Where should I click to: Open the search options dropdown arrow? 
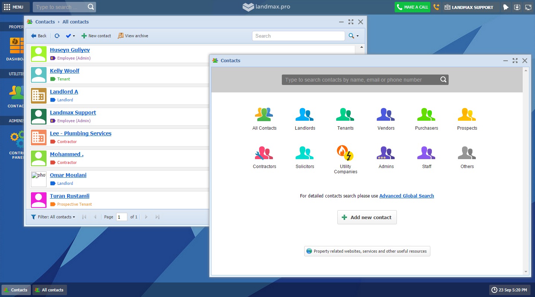pyautogui.click(x=354, y=36)
